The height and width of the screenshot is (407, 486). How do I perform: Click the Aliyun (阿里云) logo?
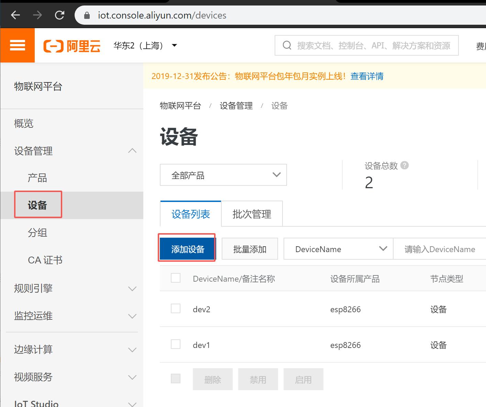tap(72, 45)
